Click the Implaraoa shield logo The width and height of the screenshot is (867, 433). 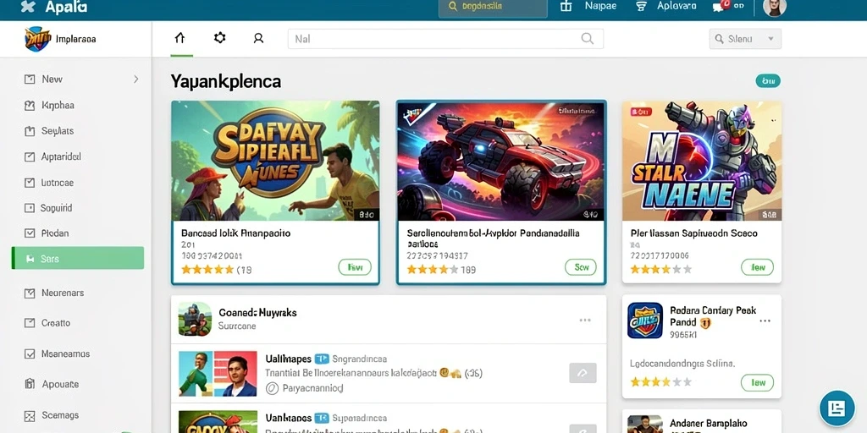[x=37, y=39]
